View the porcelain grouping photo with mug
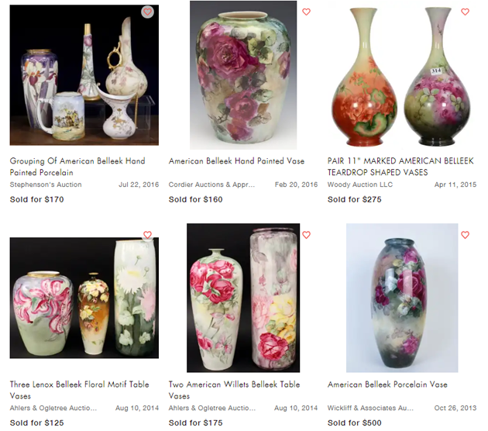This screenshot has width=488, height=431. [x=84, y=75]
